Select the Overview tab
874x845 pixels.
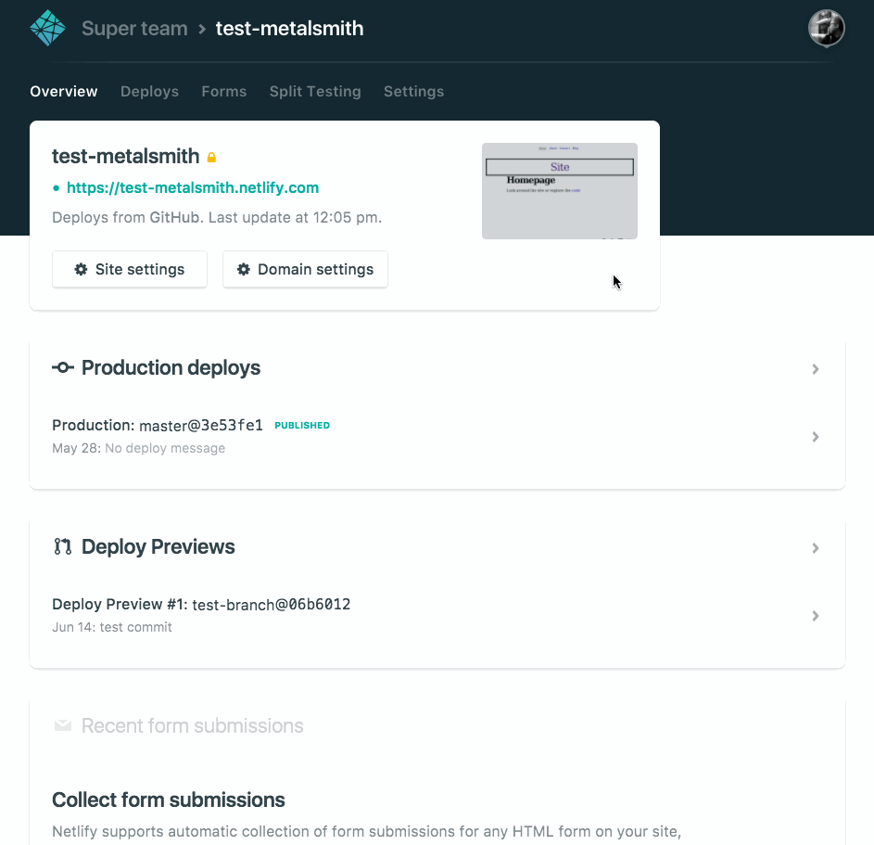pos(63,91)
